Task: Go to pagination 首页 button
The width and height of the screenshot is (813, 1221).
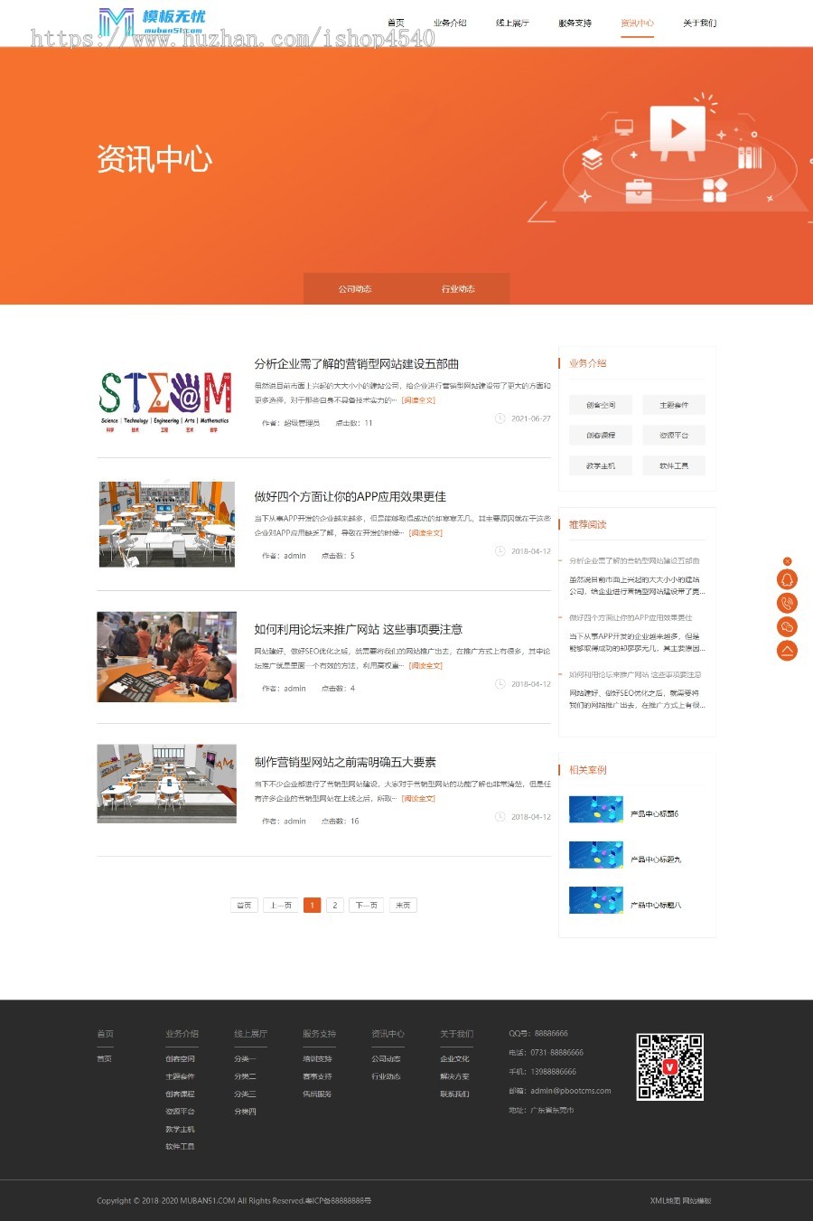Action: (x=244, y=905)
